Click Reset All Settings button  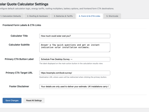point(34,100)
